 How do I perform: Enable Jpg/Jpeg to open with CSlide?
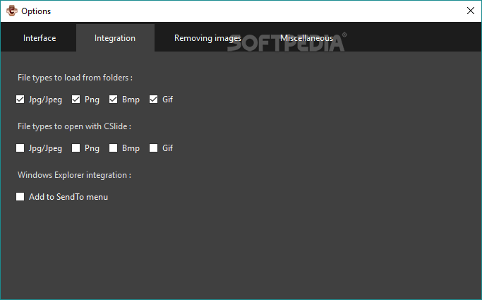tap(20, 148)
